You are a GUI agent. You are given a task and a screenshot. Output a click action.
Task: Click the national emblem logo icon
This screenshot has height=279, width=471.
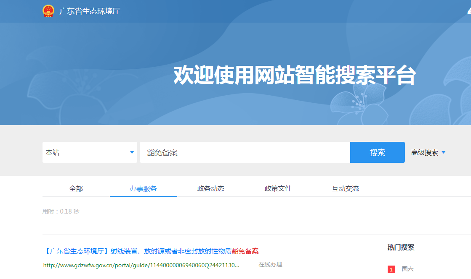tap(48, 11)
